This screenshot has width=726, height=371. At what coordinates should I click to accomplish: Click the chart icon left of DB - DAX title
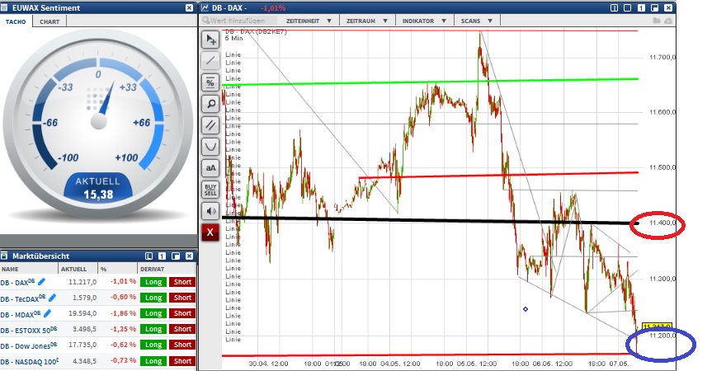coord(205,8)
